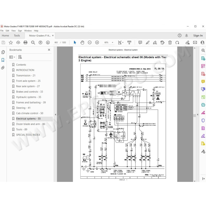Print the document using printer icon
The height and width of the screenshot is (206, 206).
[25, 42]
